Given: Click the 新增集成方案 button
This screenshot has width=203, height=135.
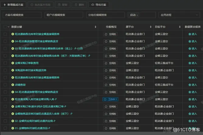Looking at the screenshot, I should (x=13, y=5).
